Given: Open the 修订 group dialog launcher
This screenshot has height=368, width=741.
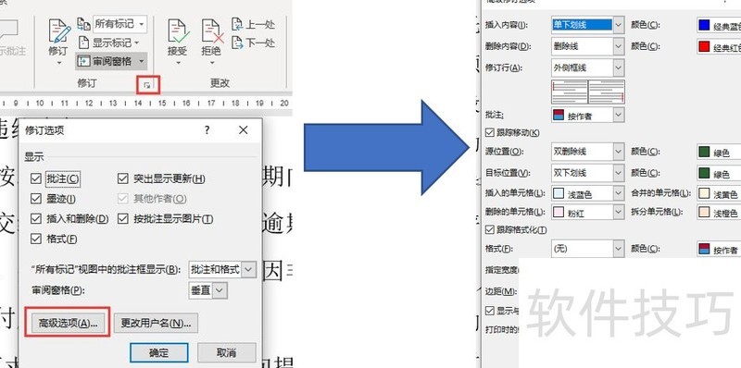Looking at the screenshot, I should [147, 85].
